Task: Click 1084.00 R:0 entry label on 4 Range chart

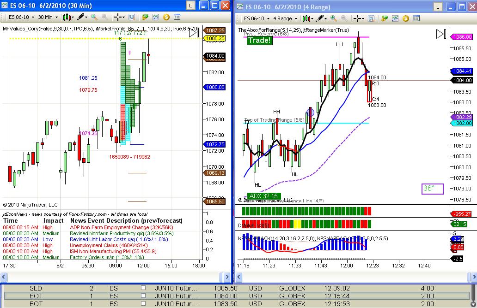Action: pos(377,80)
